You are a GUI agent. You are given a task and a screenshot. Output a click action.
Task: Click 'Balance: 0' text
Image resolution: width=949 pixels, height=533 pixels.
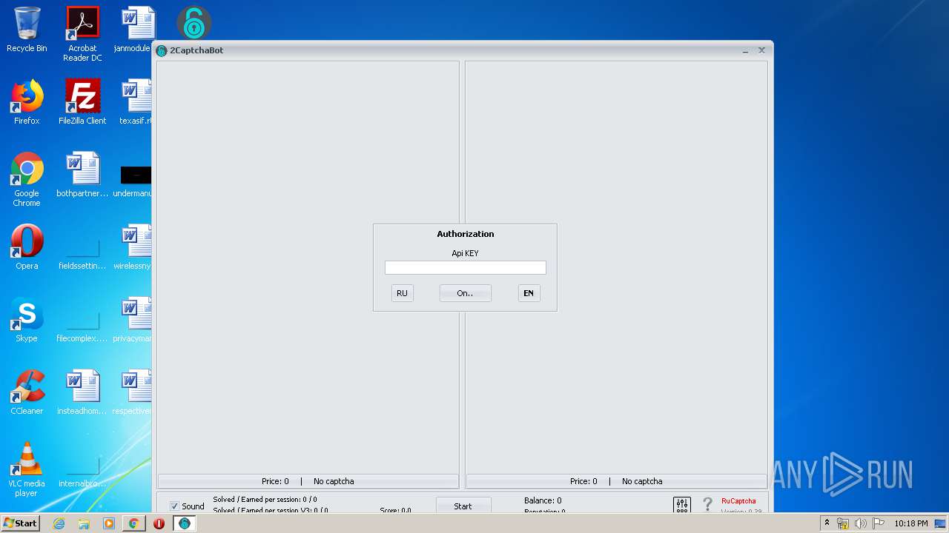click(x=543, y=500)
